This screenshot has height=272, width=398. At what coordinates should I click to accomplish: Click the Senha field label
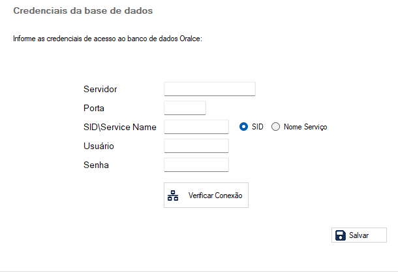(96, 165)
